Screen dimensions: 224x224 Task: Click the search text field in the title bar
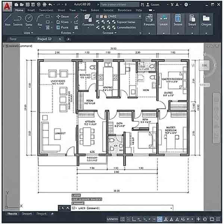coord(119,4)
